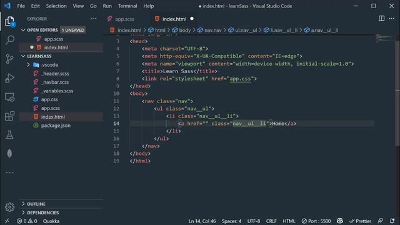
Task: Click Port : 5500 Live Server button
Action: 316,221
